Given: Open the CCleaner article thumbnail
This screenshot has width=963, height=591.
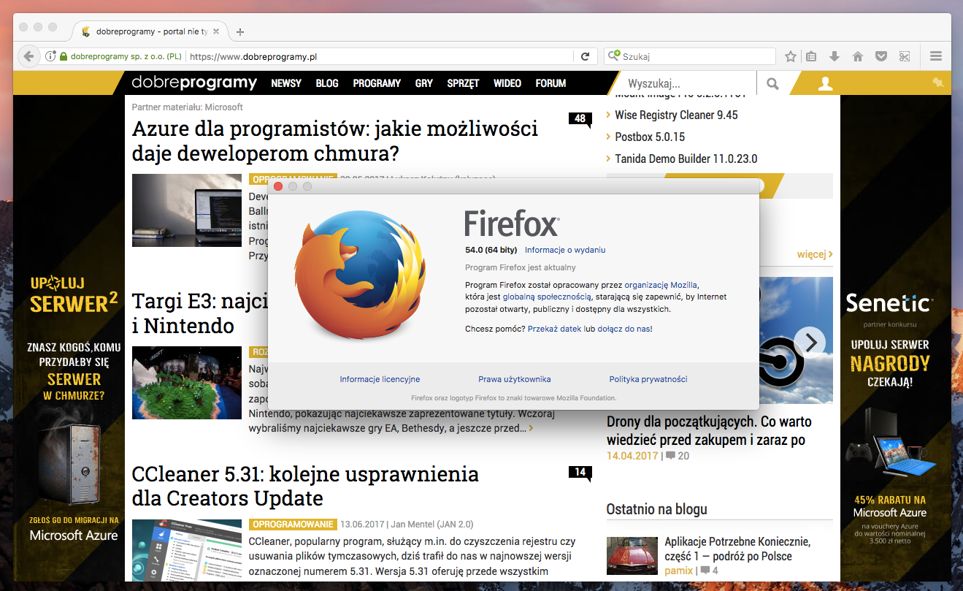Looking at the screenshot, I should (187, 550).
